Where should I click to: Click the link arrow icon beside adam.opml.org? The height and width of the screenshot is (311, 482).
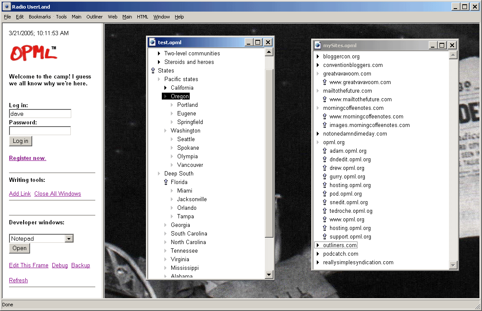[x=324, y=151]
